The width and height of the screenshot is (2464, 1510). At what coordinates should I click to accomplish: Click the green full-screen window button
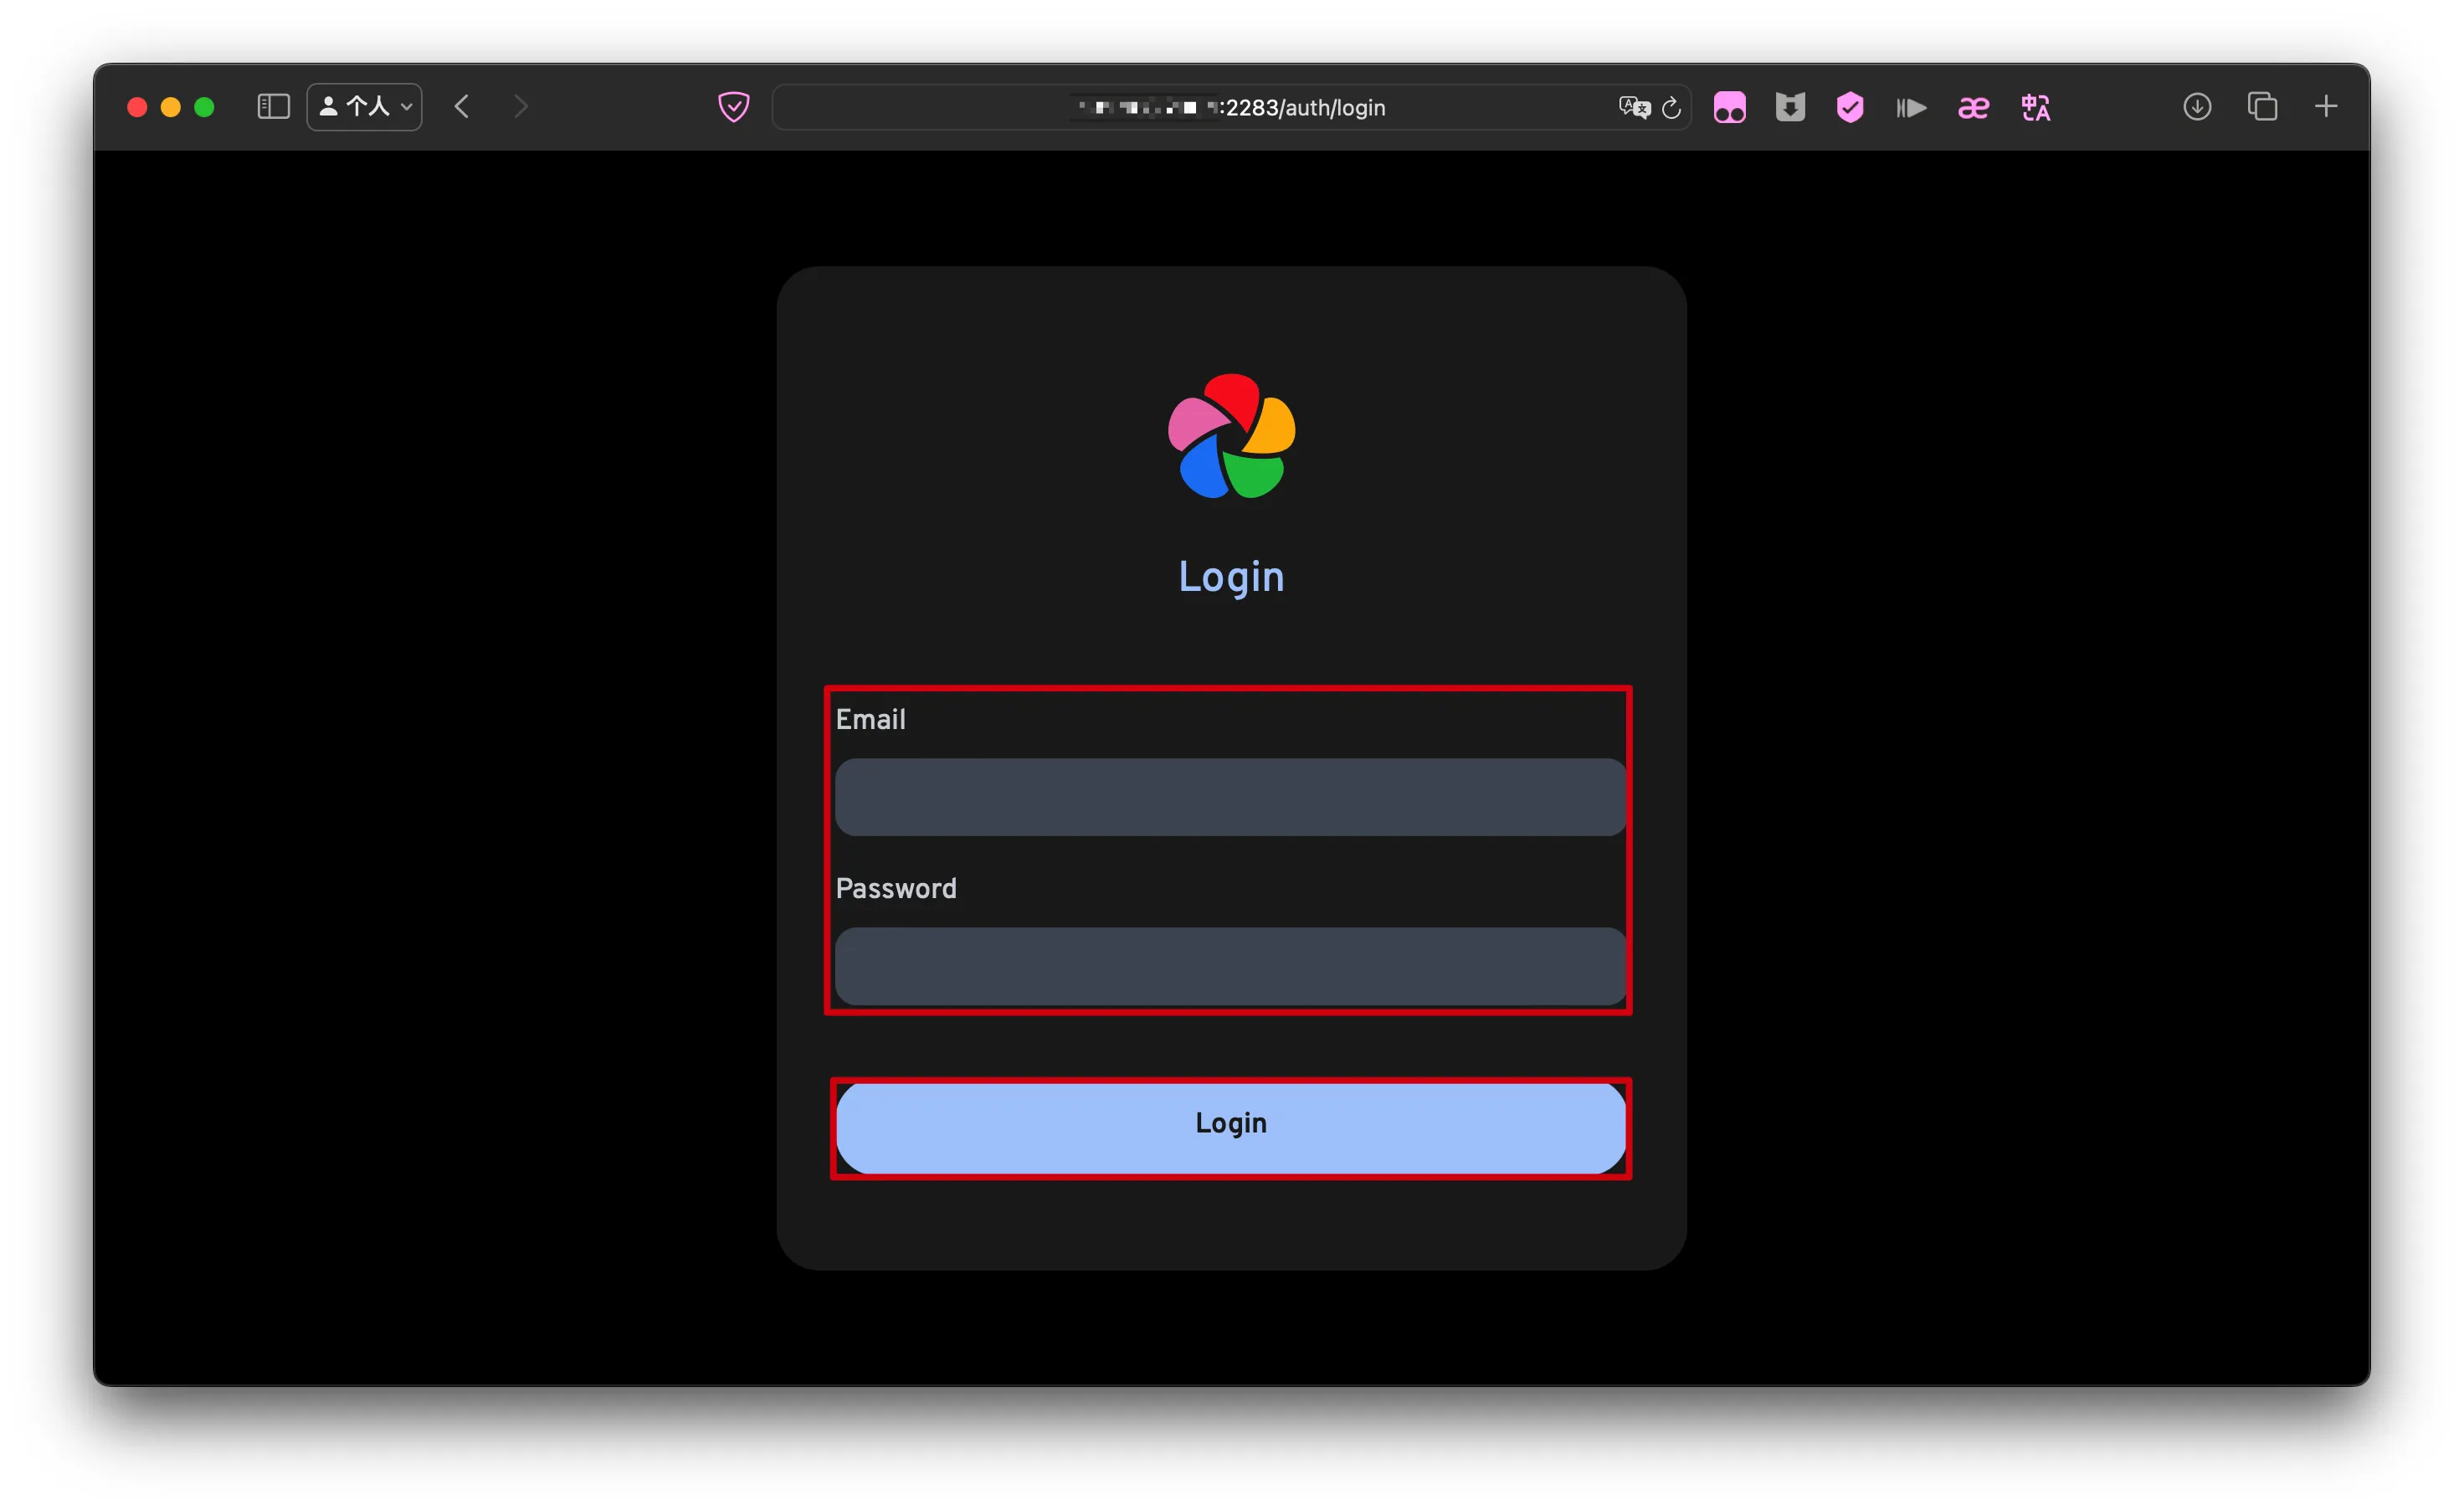pos(204,107)
